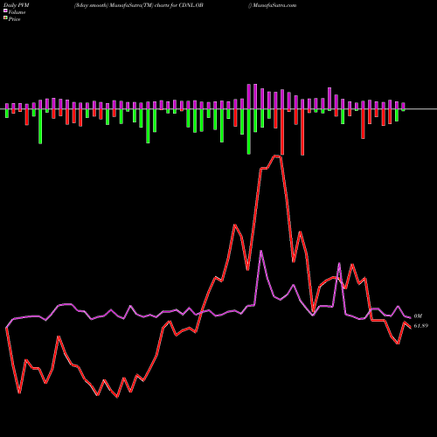Click the gray horizontal baseline at its right end
This screenshot has height=437, width=437.
(x=434, y=109)
